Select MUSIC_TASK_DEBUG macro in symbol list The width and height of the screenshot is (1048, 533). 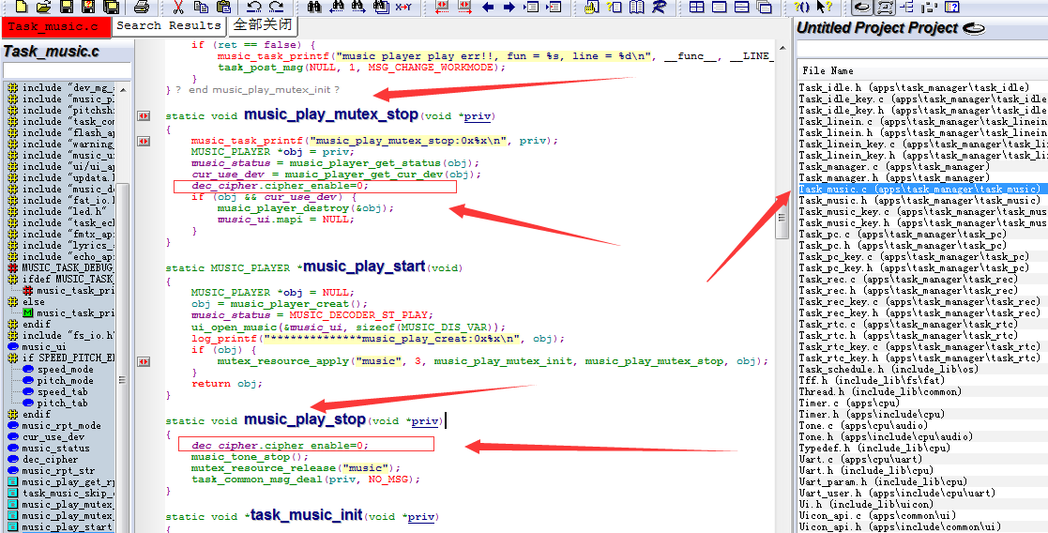click(68, 267)
